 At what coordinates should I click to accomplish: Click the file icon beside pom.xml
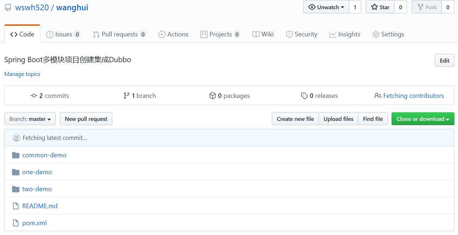(15, 223)
